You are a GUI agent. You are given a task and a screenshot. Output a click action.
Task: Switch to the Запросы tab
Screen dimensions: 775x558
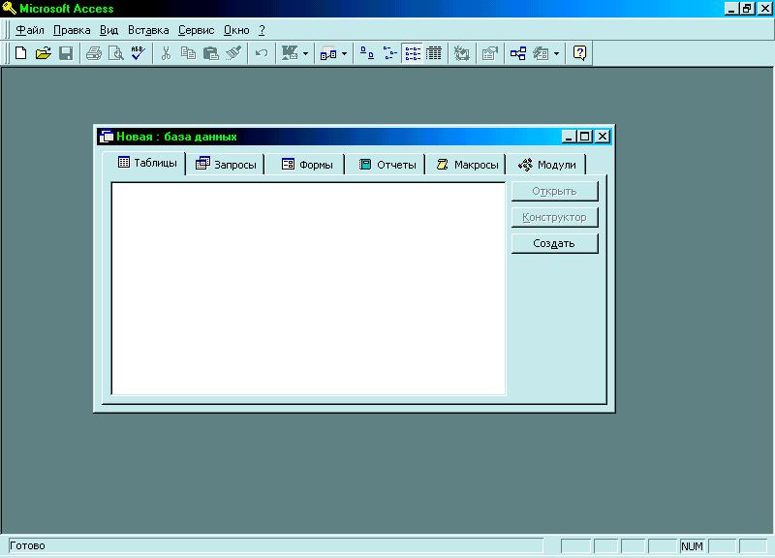coord(226,165)
